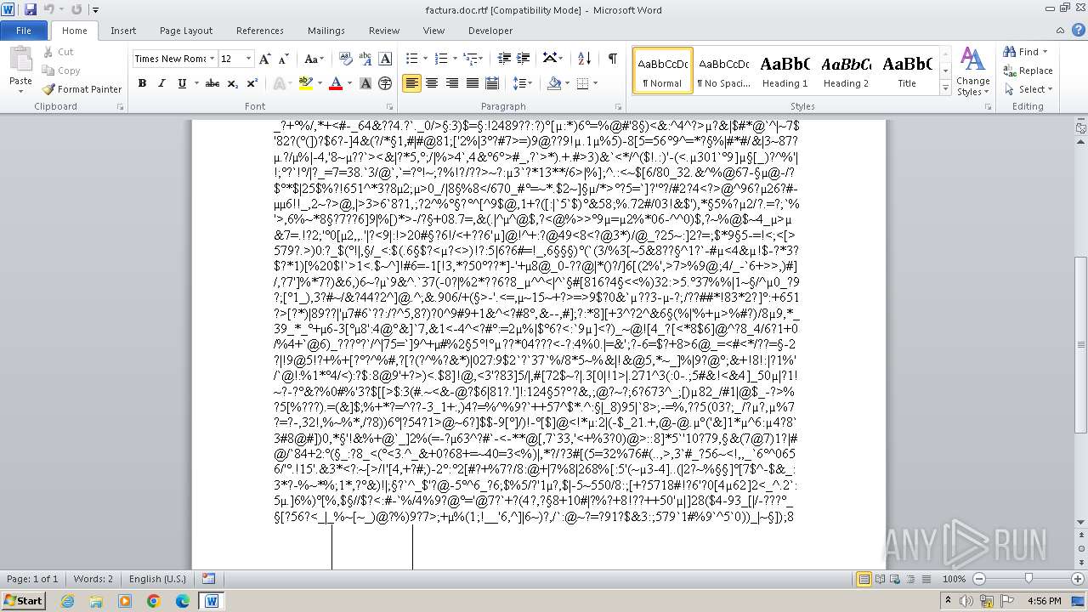Toggle align text left

pyautogui.click(x=412, y=83)
